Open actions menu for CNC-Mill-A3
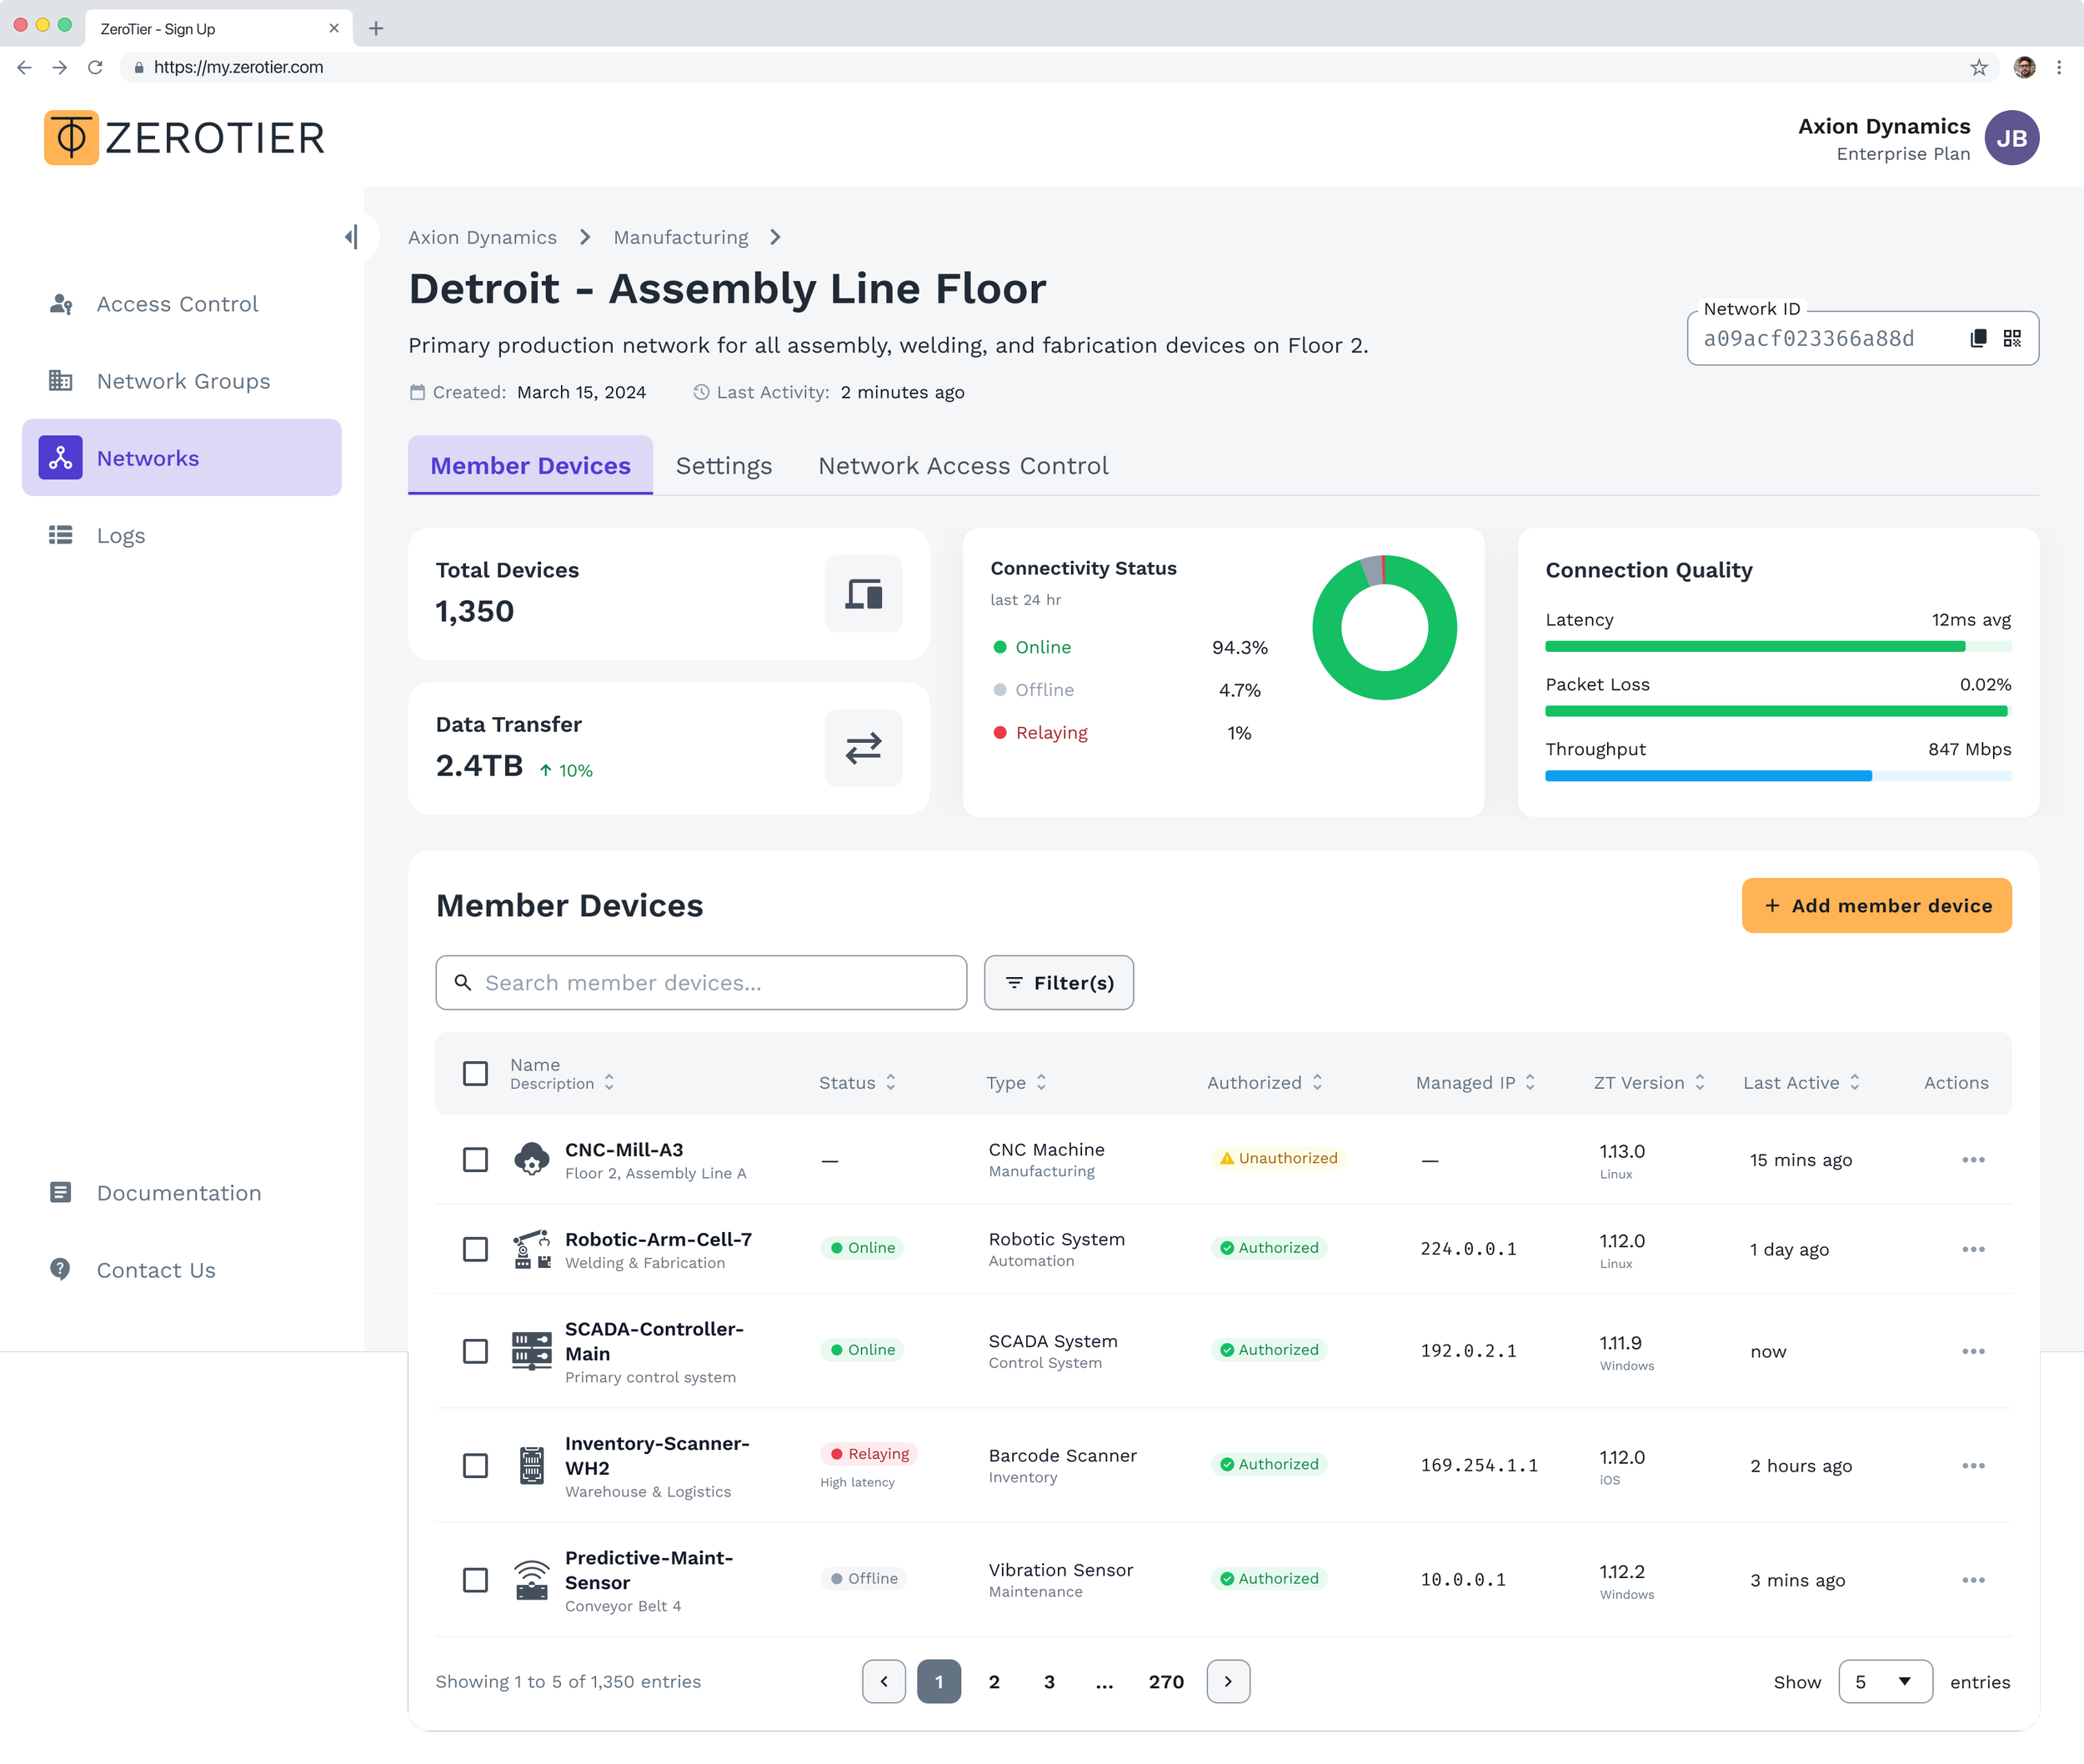Image resolution: width=2084 pixels, height=1764 pixels. pos(1973,1160)
